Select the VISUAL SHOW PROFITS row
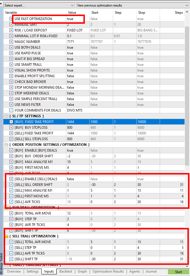 tap(94, 70)
